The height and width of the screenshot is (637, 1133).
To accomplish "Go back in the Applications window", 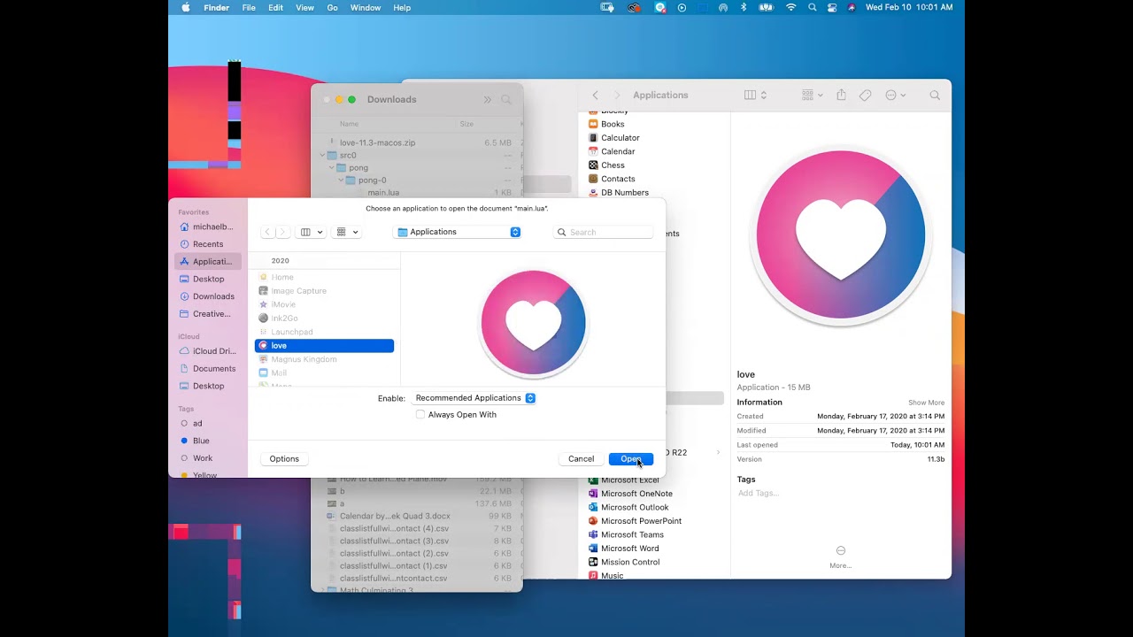I will (596, 96).
